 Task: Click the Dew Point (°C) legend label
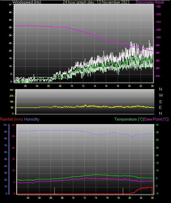tap(156, 119)
